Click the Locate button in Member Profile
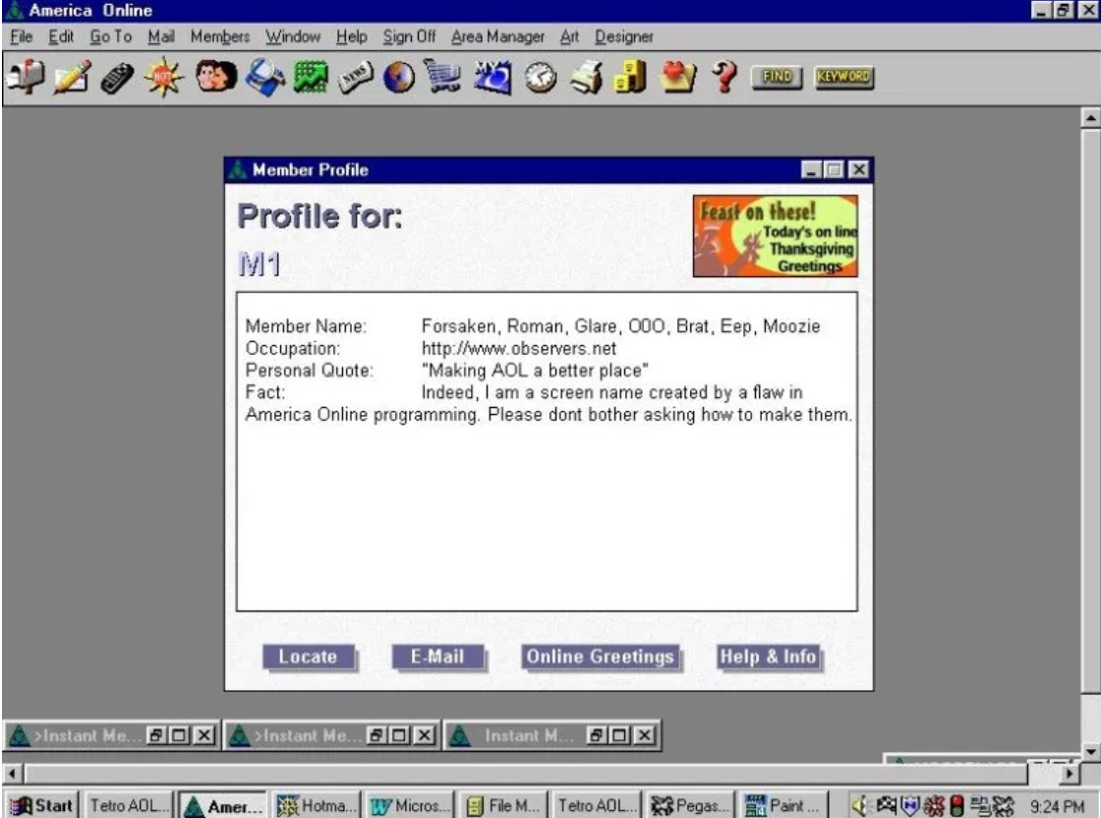Screen dimensions: 1101x818 tap(309, 657)
